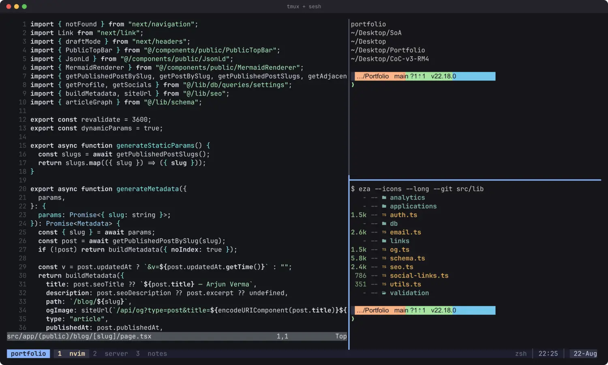Click the type: "article" line
Viewport: 608px width, 365px height.
coord(77,319)
